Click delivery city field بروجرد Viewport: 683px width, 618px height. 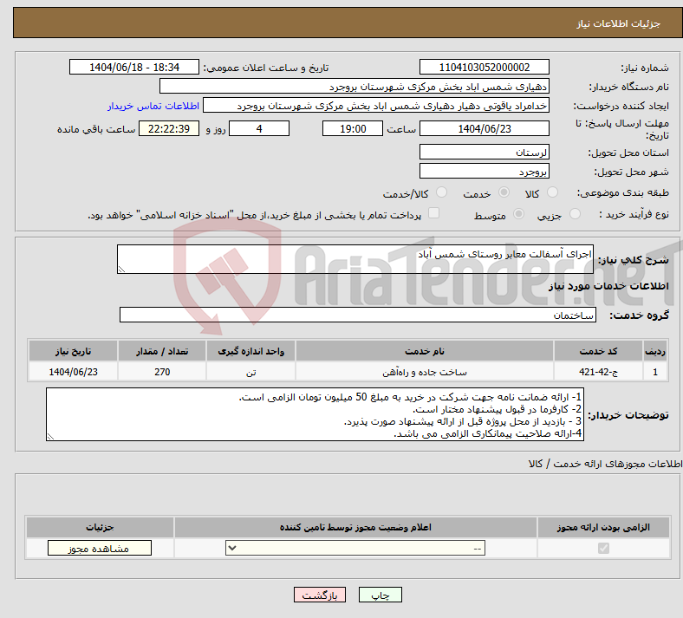(485, 171)
